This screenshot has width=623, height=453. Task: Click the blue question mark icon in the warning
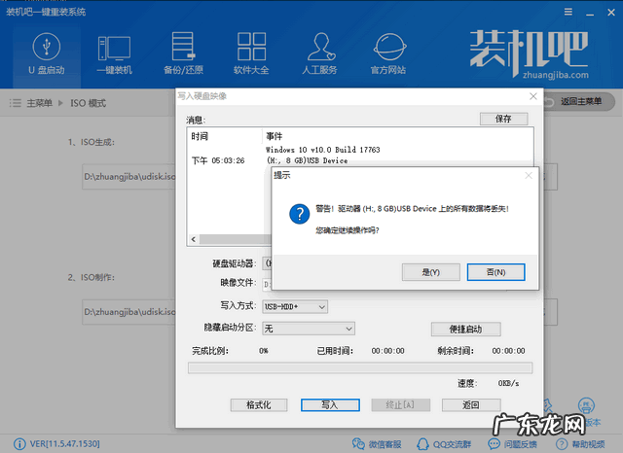(x=300, y=214)
